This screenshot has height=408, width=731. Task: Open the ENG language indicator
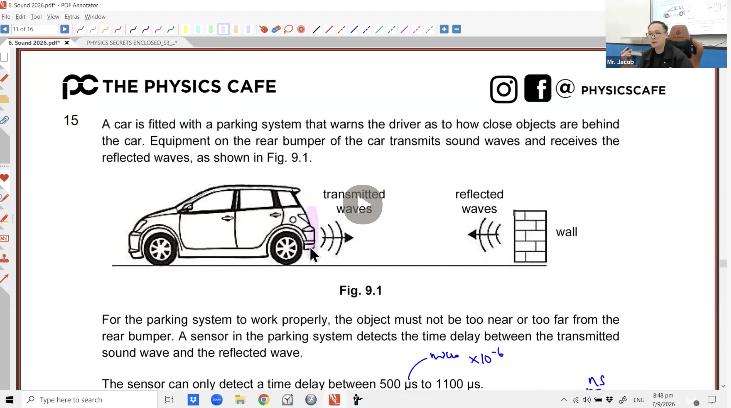pos(639,400)
